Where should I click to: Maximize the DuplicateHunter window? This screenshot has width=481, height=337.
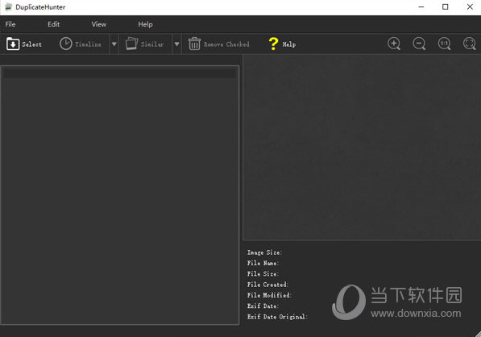pos(445,6)
